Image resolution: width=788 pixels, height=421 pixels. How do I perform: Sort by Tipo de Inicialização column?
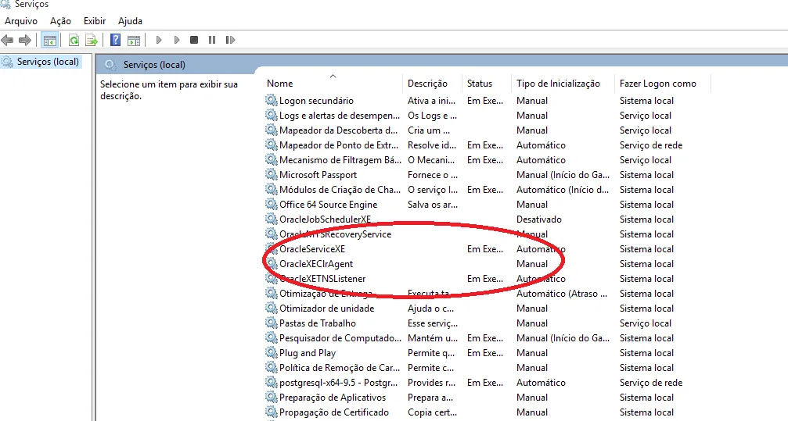558,84
